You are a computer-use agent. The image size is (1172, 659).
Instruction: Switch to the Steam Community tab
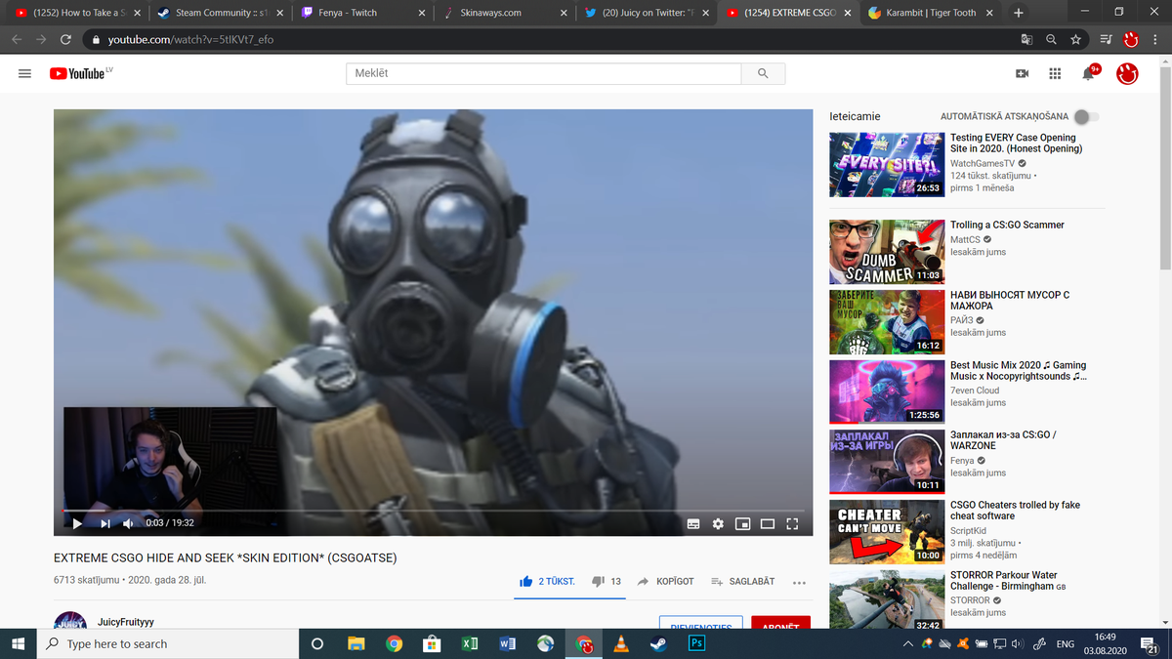[220, 13]
